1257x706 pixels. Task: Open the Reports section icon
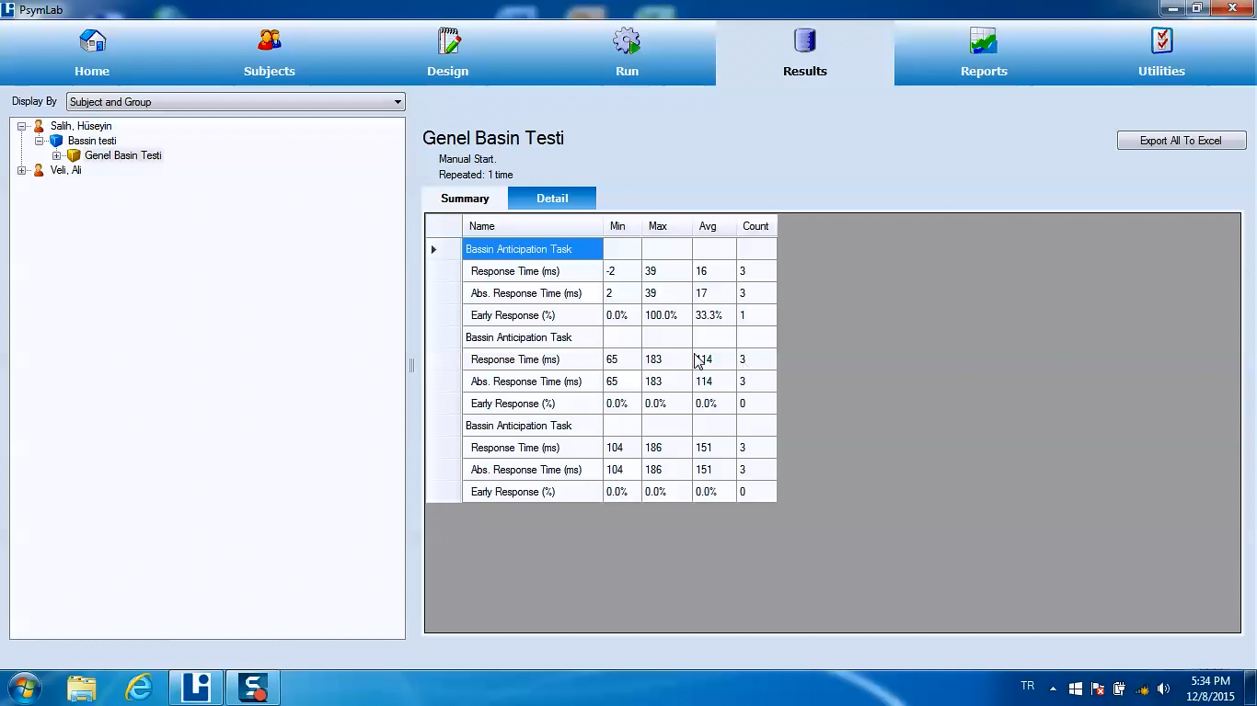983,41
